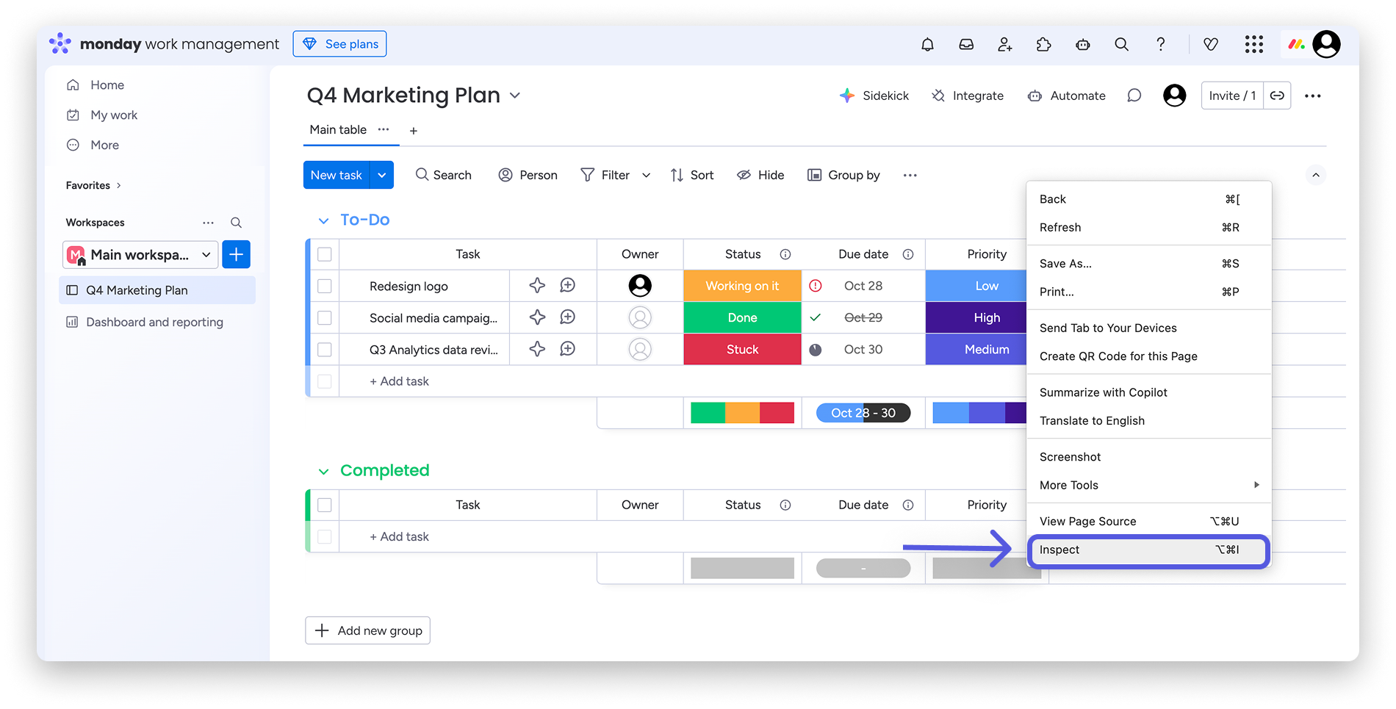Open the inbox tray icon
Image resolution: width=1396 pixels, height=709 pixels.
(x=966, y=44)
